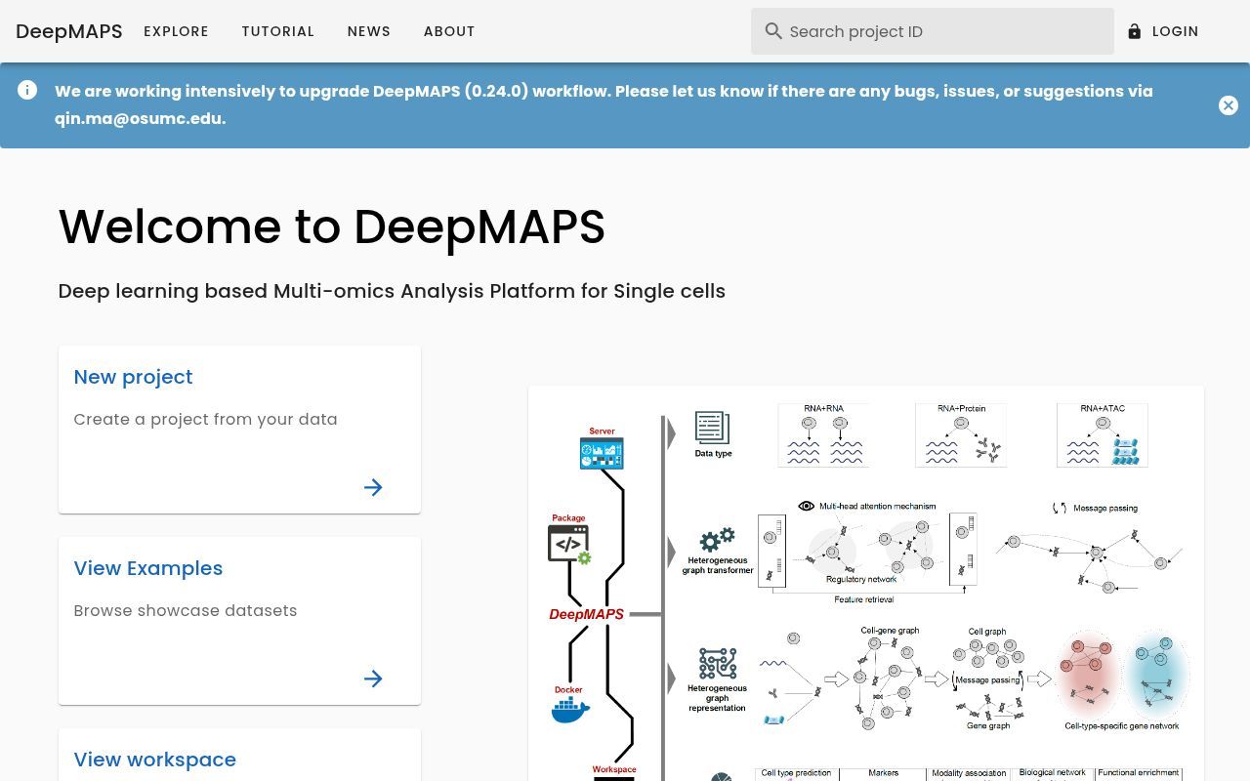Click the Cell-type-specific gene network label

pyautogui.click(x=1122, y=725)
